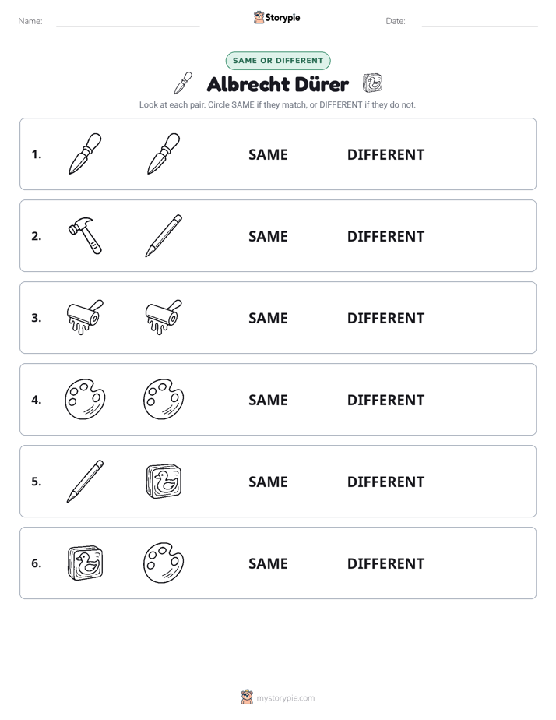Click the duck stamp icon beside the title

(372, 83)
